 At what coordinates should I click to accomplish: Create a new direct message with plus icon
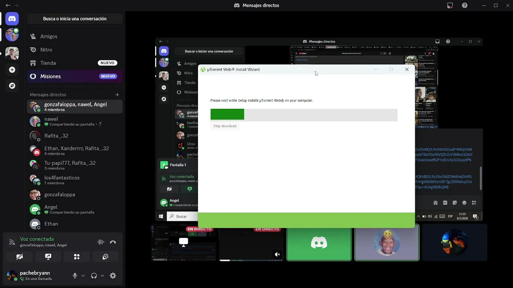(x=117, y=95)
